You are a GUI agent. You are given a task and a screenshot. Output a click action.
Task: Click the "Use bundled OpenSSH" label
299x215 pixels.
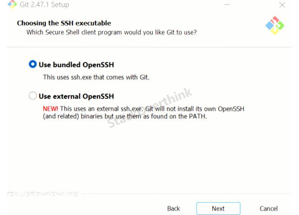click(76, 65)
